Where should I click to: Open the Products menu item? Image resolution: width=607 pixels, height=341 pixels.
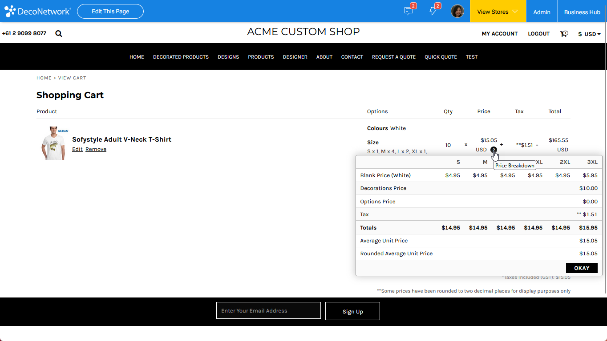click(x=261, y=57)
